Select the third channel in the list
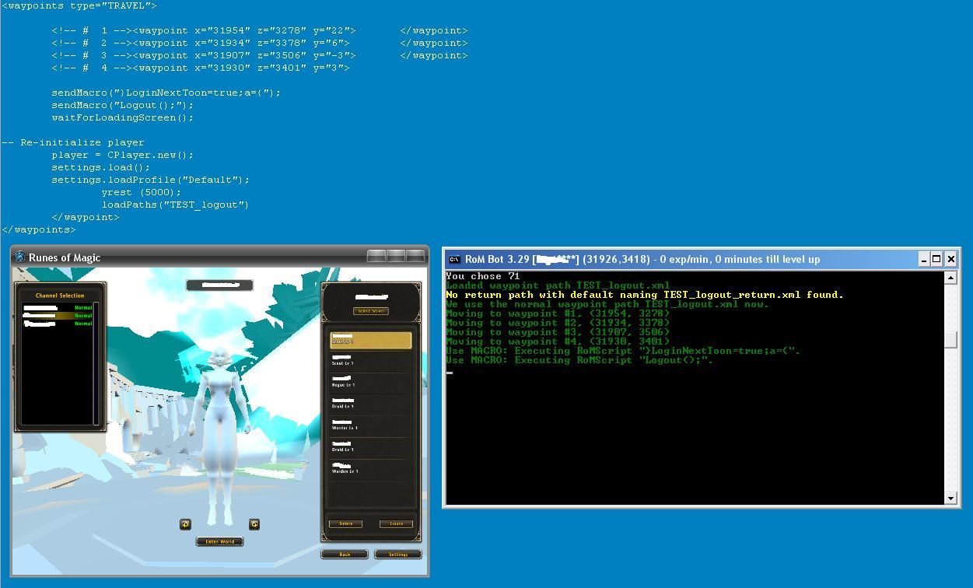This screenshot has width=973, height=588. click(x=58, y=324)
